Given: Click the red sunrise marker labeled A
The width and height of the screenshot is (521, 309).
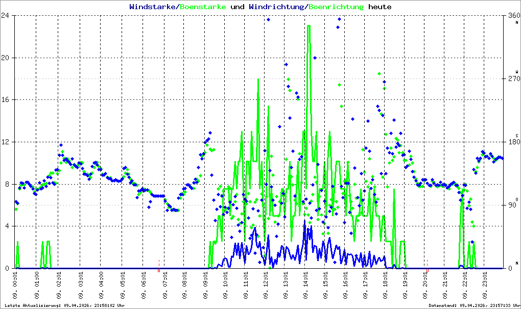Looking at the screenshot, I should [x=159, y=271].
